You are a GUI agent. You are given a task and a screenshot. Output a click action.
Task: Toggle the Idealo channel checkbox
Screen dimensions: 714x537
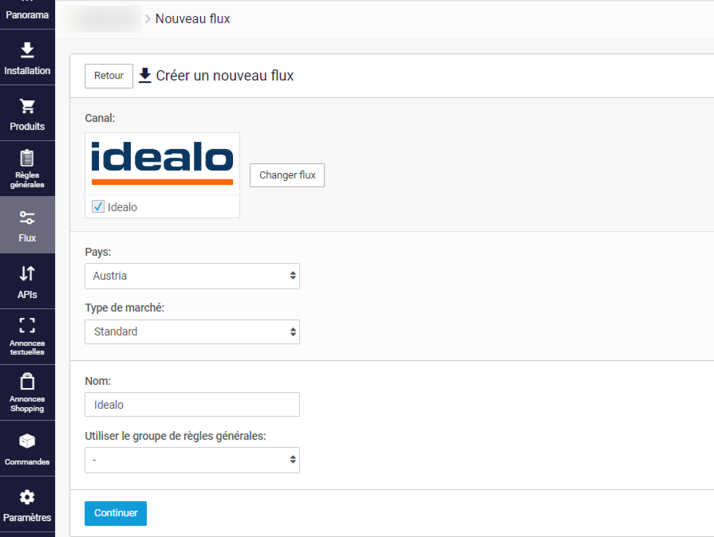98,206
